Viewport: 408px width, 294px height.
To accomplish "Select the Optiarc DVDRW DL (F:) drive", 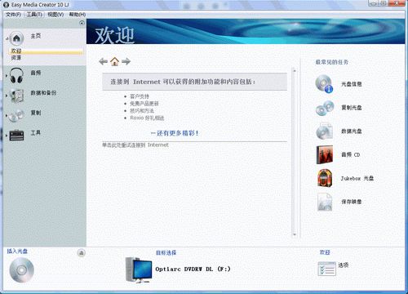I will [193, 269].
